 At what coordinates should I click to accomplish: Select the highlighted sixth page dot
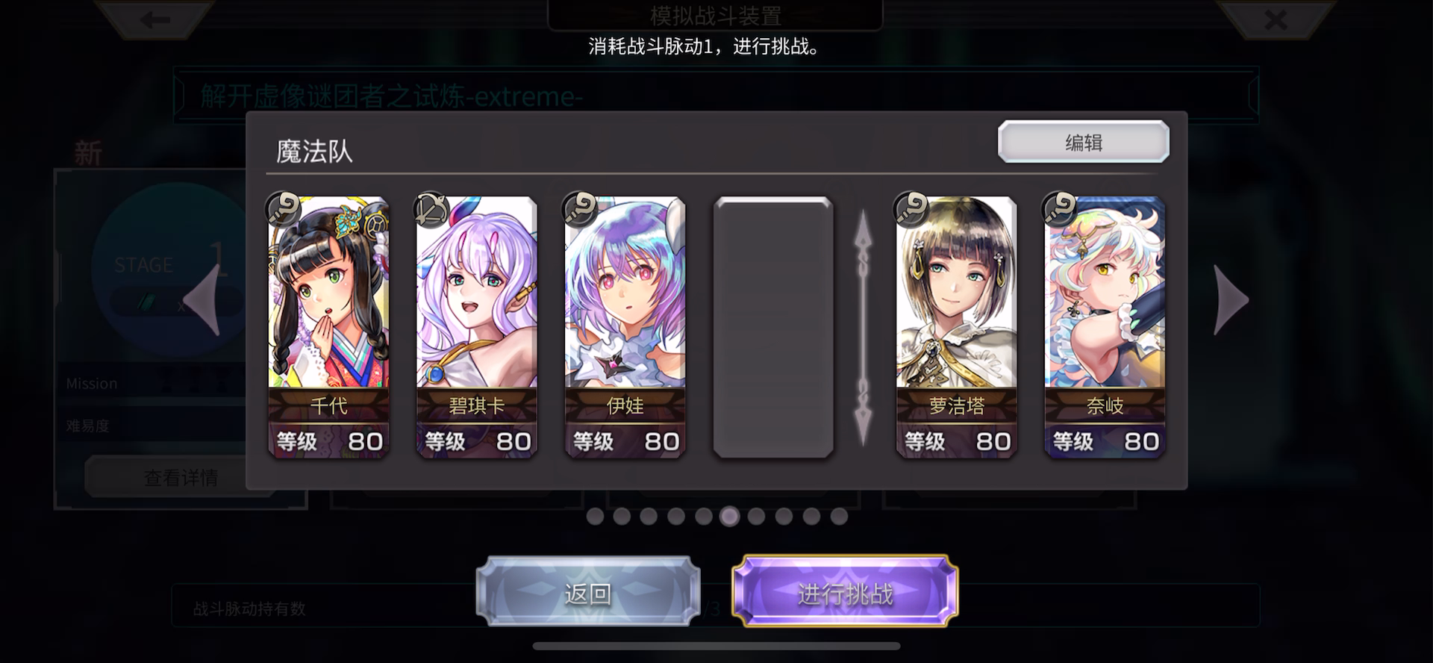tap(730, 516)
